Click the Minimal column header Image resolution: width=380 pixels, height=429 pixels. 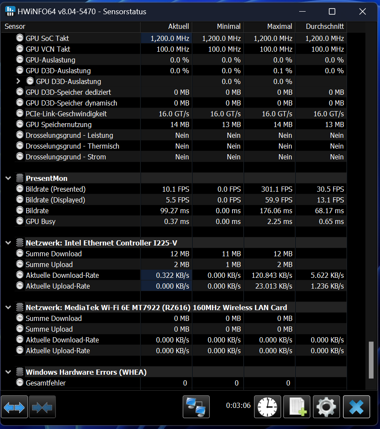[x=218, y=27]
